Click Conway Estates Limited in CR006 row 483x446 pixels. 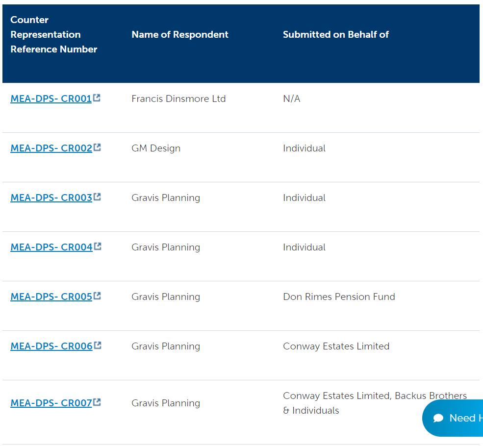tap(336, 346)
